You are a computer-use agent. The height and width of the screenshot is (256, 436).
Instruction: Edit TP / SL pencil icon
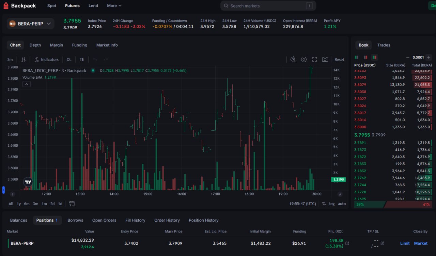(x=383, y=243)
